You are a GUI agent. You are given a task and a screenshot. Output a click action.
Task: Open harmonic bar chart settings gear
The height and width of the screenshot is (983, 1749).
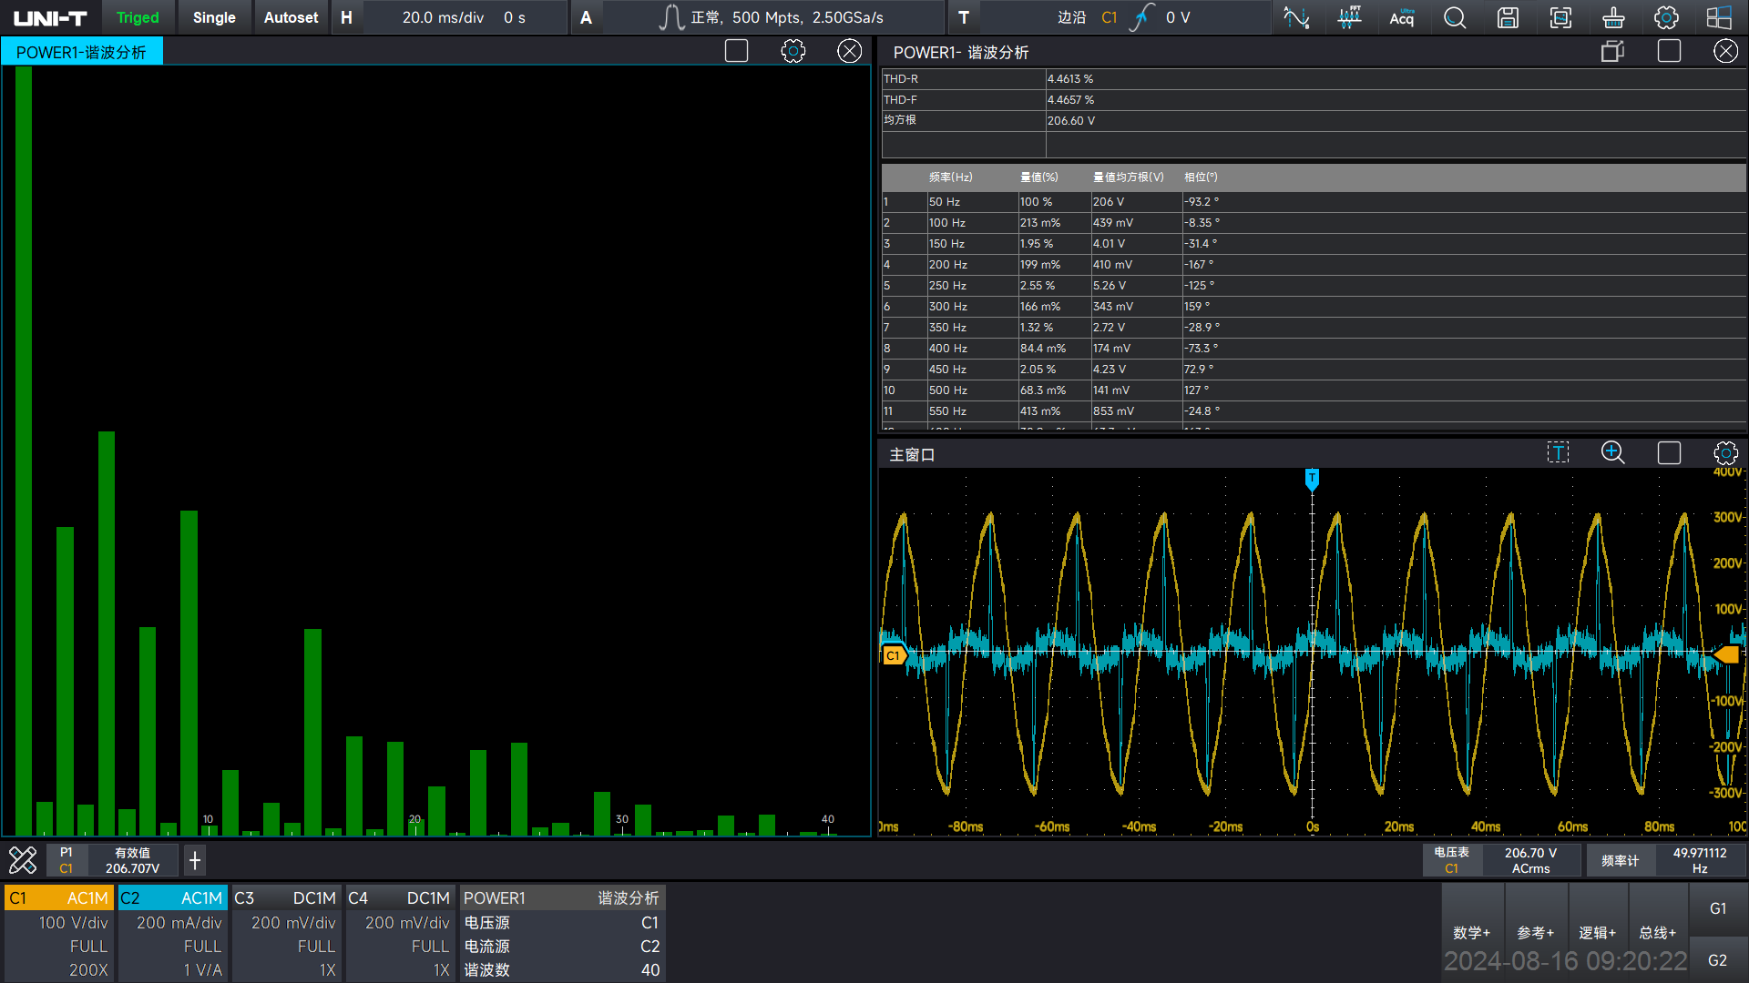(x=793, y=51)
